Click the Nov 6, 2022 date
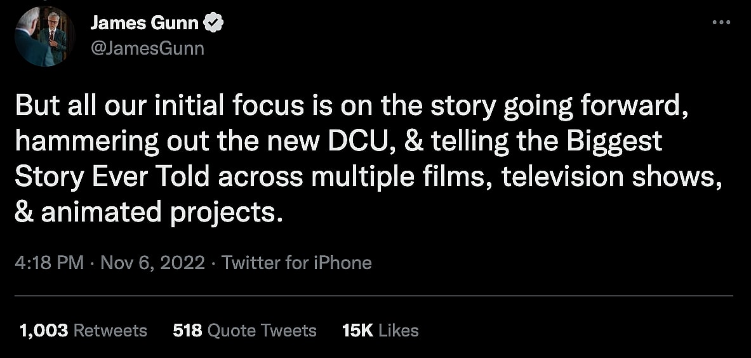The height and width of the screenshot is (358, 751). (x=152, y=263)
